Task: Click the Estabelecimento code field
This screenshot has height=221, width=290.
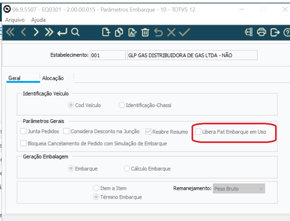Action: tap(107, 55)
